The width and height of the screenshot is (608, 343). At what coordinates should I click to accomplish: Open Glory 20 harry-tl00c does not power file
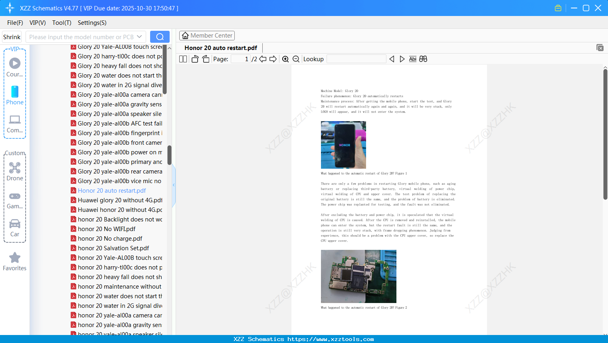click(x=117, y=56)
